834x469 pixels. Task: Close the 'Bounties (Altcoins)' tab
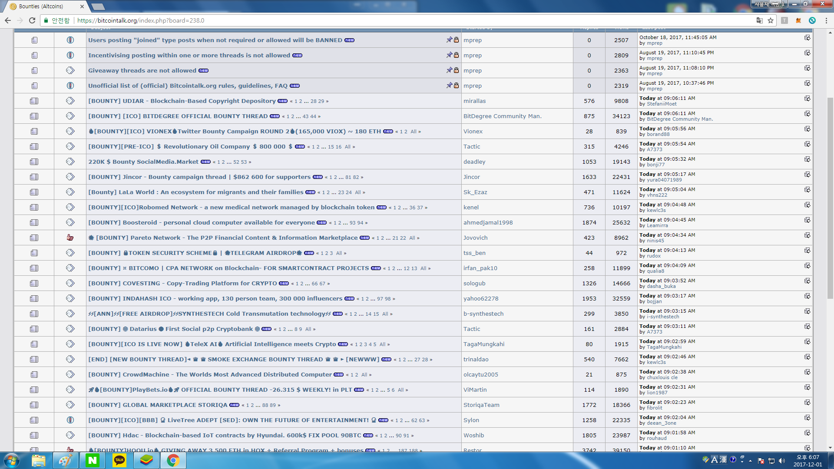coord(82,7)
